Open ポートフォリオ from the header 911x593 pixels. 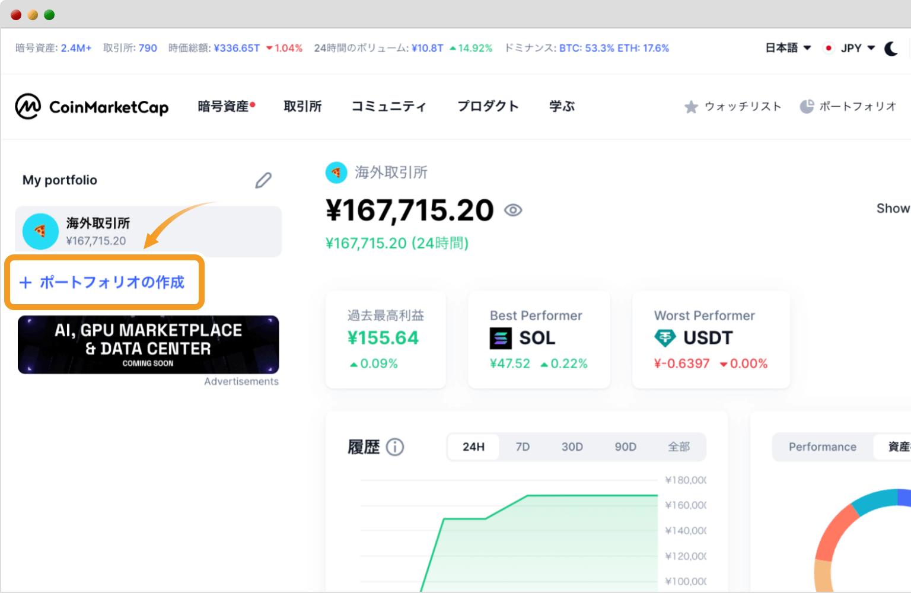click(848, 106)
